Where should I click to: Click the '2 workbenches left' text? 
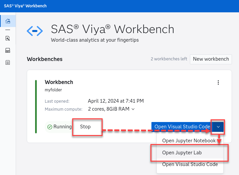(x=169, y=59)
